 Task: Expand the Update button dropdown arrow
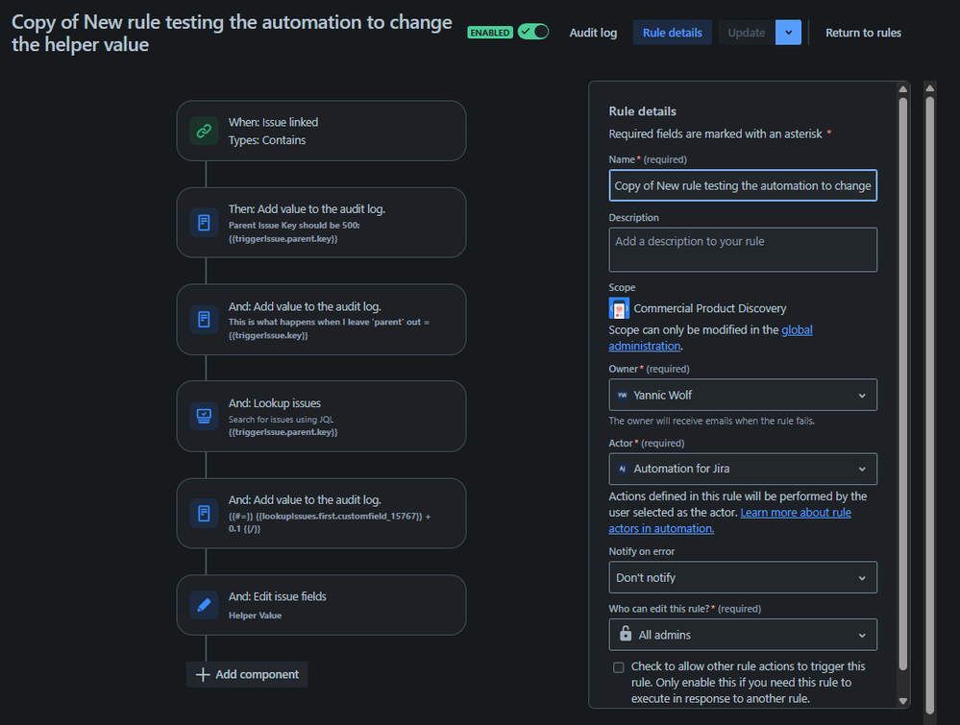pos(789,33)
